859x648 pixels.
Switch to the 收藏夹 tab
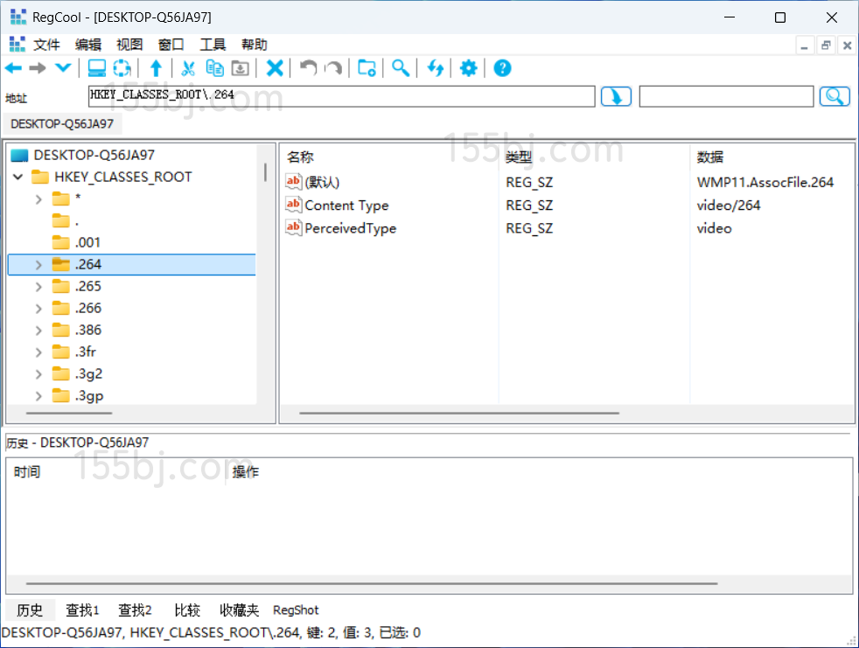pos(239,610)
